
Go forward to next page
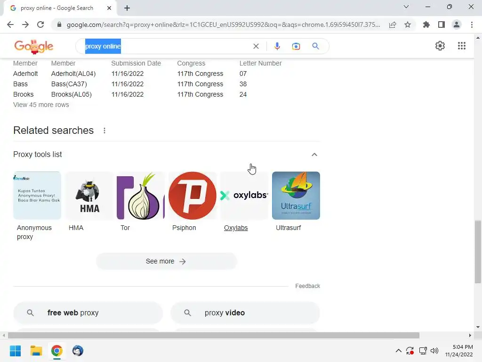(25, 25)
